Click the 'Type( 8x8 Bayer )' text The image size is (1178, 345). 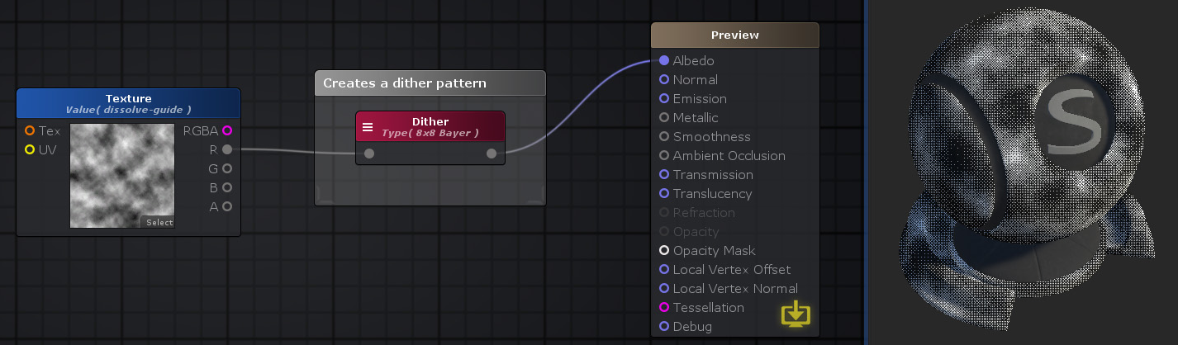(x=430, y=133)
